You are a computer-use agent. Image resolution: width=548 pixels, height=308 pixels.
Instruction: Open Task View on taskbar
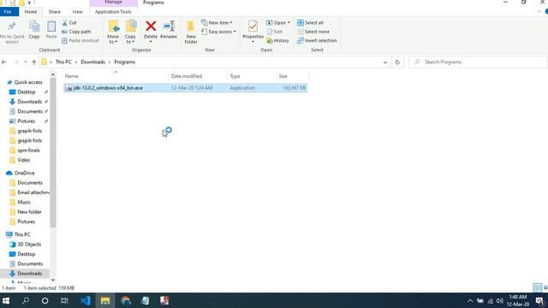tap(64, 300)
